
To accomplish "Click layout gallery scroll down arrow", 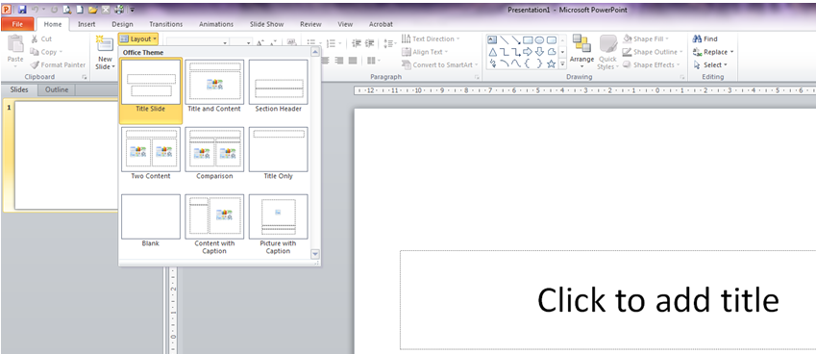I will click(x=315, y=254).
